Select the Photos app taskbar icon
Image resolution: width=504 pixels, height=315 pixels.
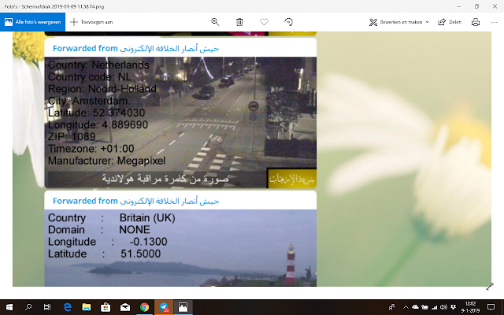(x=183, y=307)
